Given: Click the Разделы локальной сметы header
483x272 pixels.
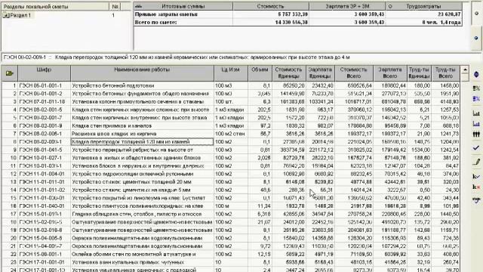Looking at the screenshot, I should 55,6.
